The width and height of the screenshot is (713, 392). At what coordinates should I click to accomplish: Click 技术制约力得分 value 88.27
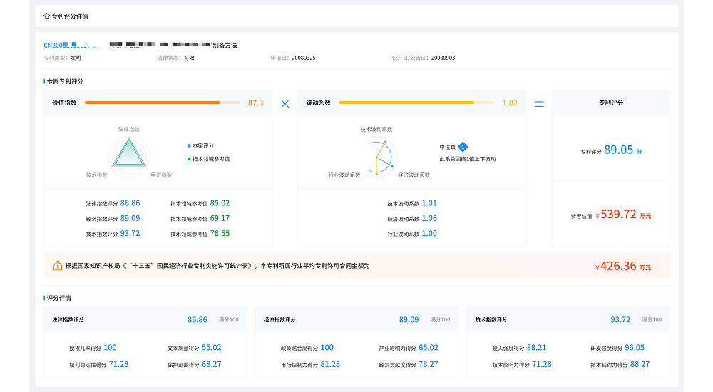(x=640, y=365)
